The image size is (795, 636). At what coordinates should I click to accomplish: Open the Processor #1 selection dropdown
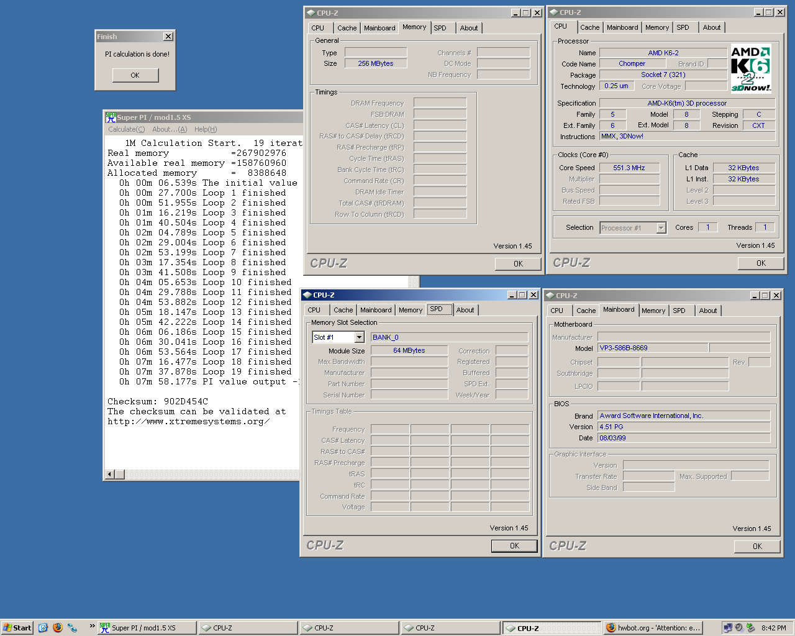pyautogui.click(x=661, y=228)
